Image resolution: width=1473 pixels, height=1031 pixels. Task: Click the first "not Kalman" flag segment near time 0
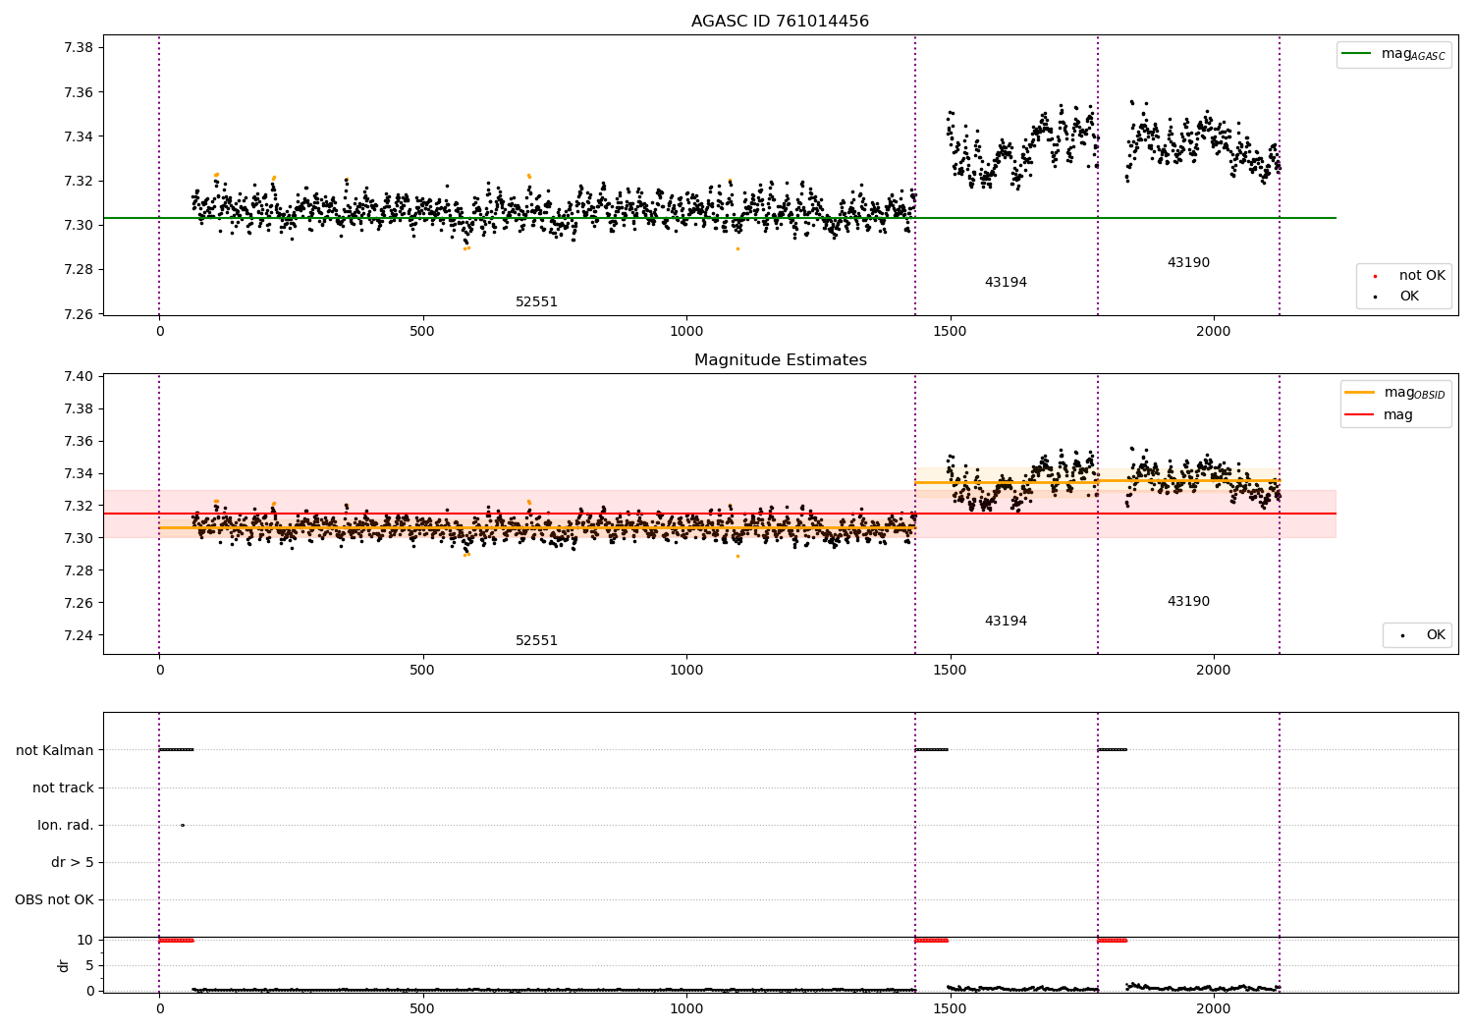coord(177,750)
